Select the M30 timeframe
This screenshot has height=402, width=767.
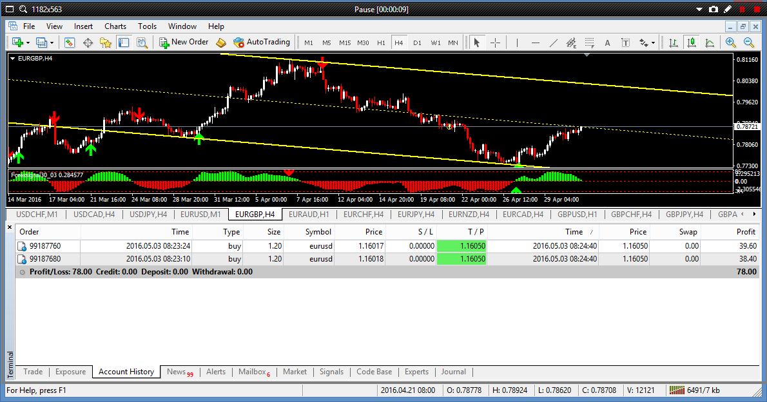point(363,43)
